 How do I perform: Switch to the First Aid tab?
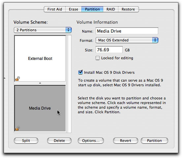point(55,9)
